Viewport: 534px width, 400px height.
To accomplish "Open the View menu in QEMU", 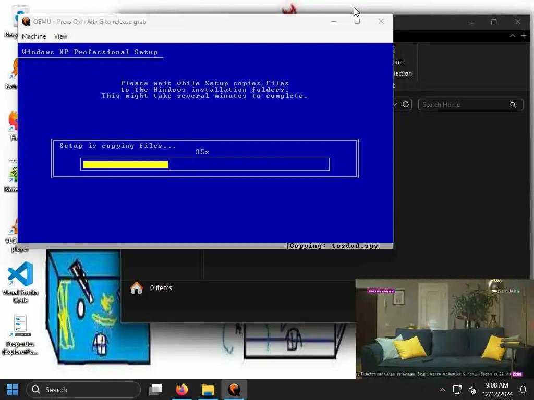I will tap(60, 36).
